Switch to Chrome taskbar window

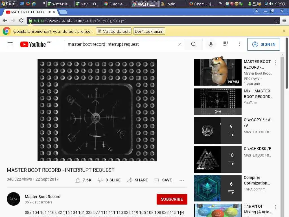click(x=116, y=4)
